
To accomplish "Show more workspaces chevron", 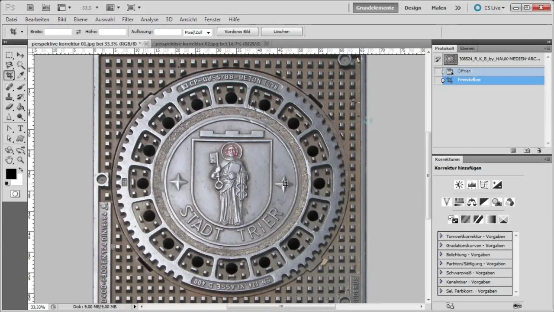I will [458, 7].
